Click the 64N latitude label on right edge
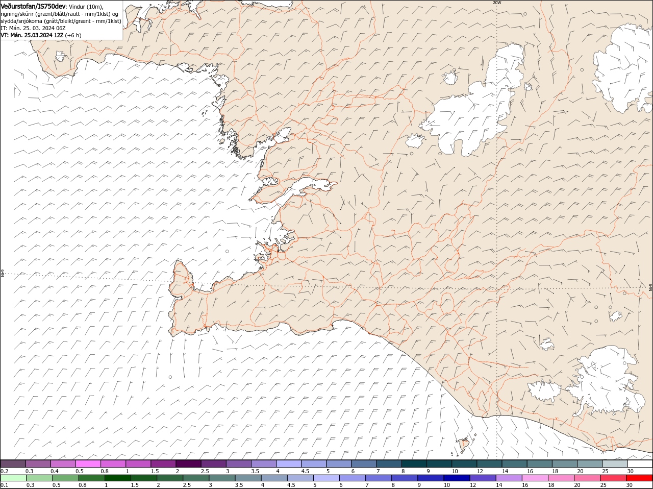This screenshot has width=653, height=489. point(650,288)
